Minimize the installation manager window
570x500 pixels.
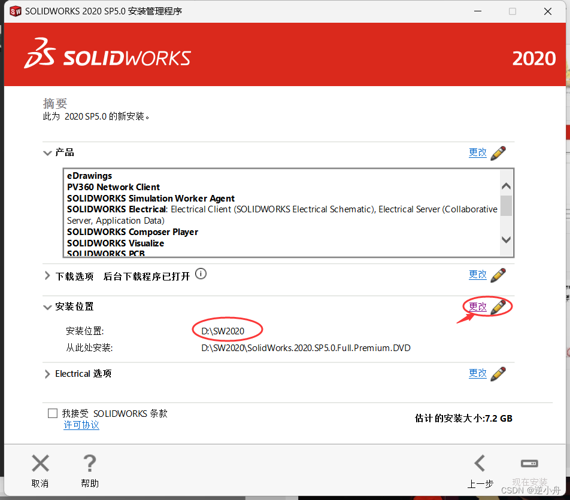478,11
